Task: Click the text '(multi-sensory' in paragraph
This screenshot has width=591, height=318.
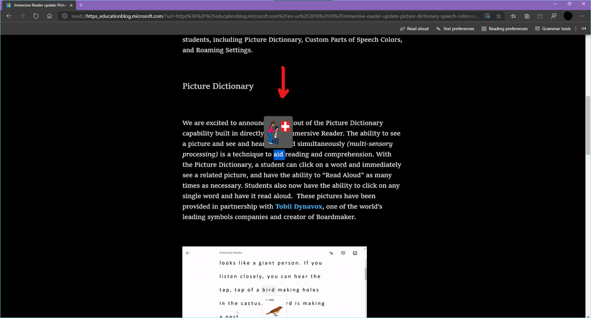Action: [370, 144]
